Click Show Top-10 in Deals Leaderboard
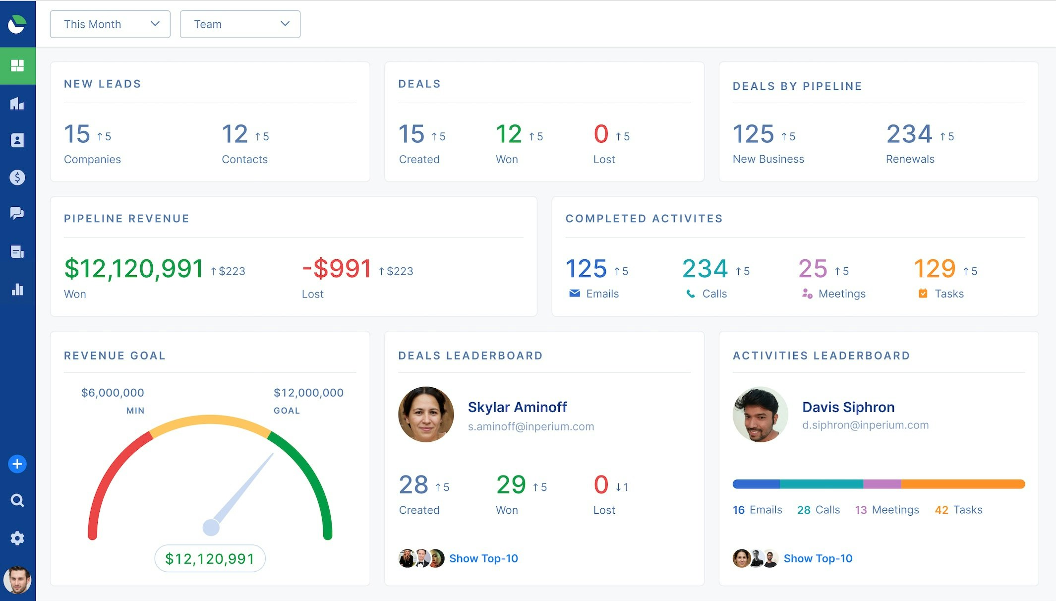The height and width of the screenshot is (601, 1056). click(483, 558)
